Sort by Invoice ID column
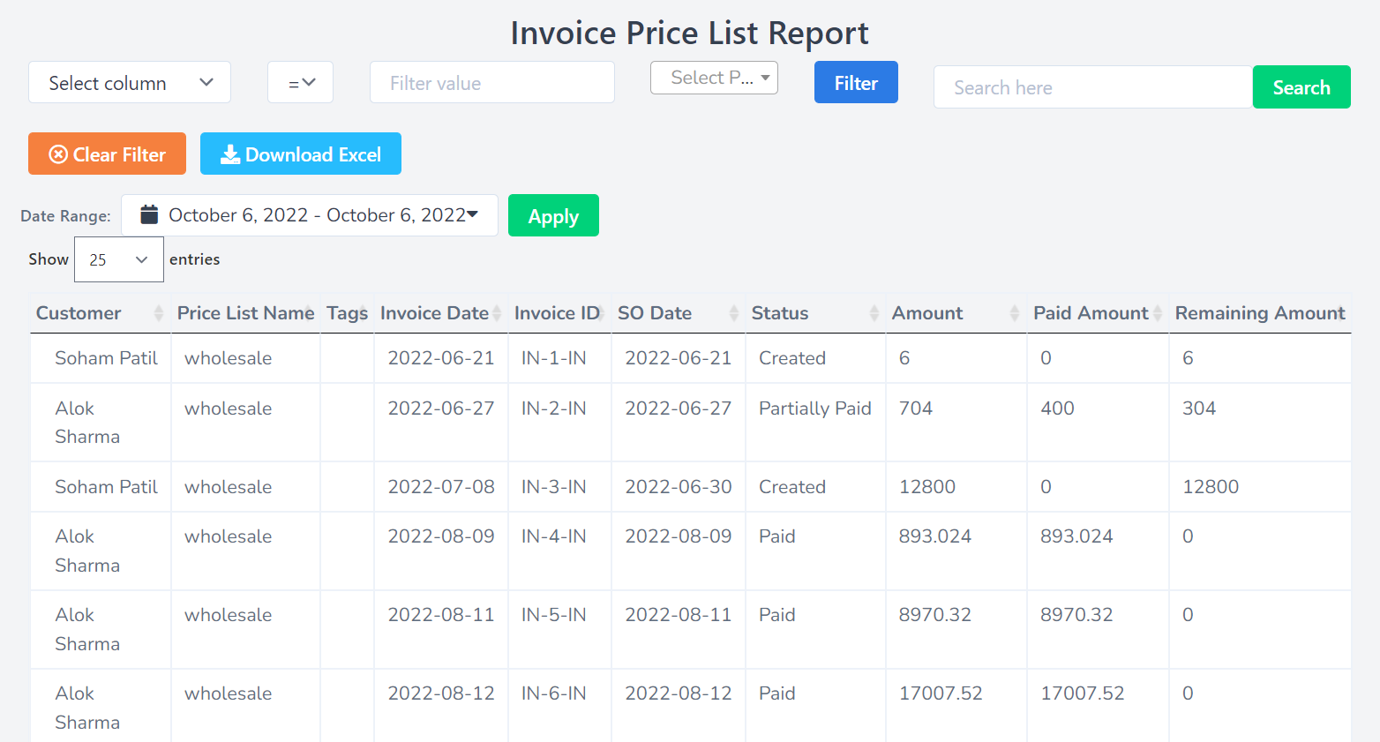This screenshot has width=1380, height=742. point(559,313)
